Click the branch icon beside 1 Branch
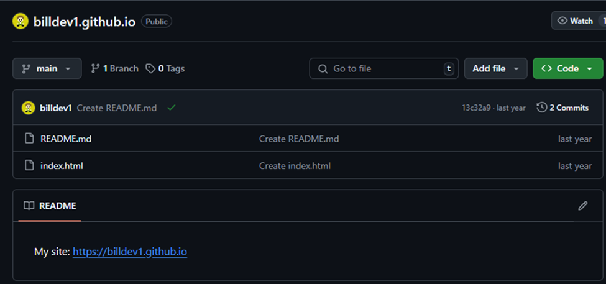This screenshot has width=606, height=284. coord(95,68)
